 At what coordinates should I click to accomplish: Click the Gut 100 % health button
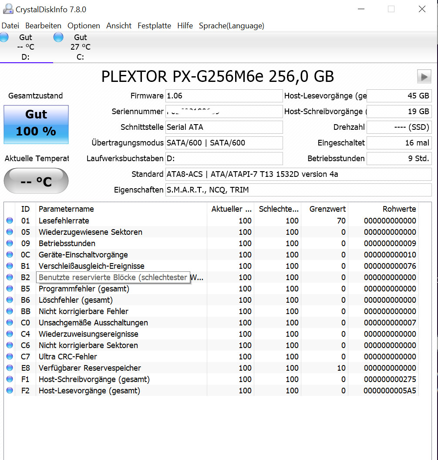pyautogui.click(x=36, y=125)
